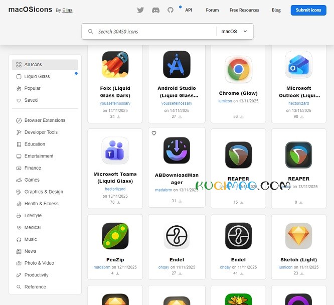The width and height of the screenshot is (334, 305).
Task: Download PeaZip via download arrow
Action: tap(117, 273)
